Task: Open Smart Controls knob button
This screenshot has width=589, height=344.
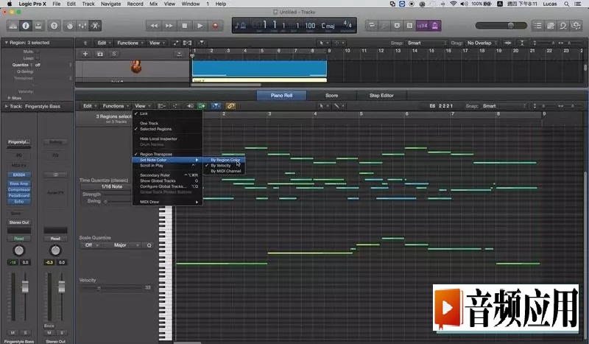Action: (70, 26)
